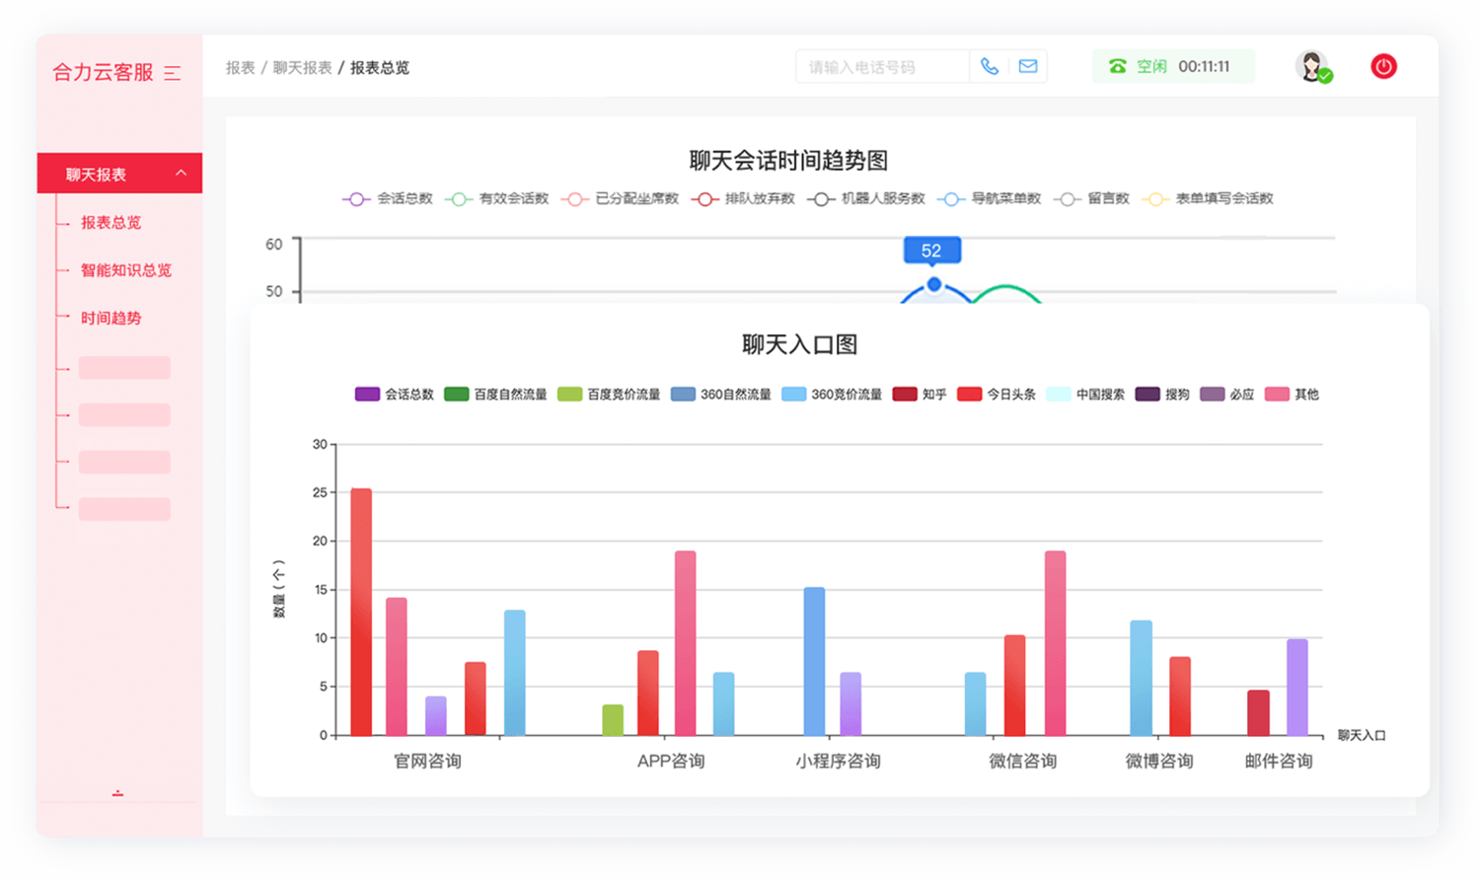Screen dimensions: 1480x878
Task: Open the mail icon in the top bar
Action: pos(1027,66)
